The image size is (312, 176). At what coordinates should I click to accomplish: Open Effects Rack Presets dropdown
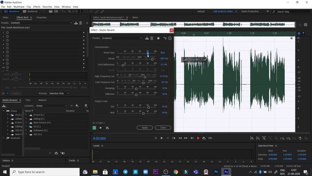[41, 23]
